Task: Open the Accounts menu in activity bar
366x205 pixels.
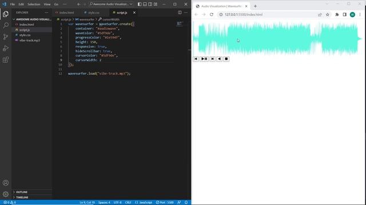Action: coord(6,183)
